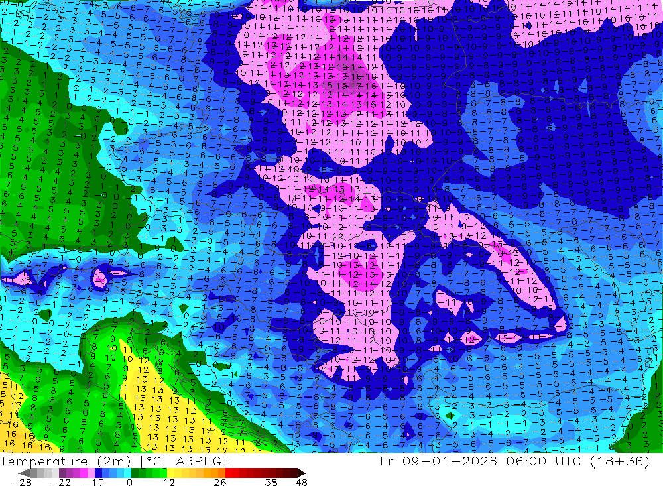Click the '-10' legend scale value

click(93, 483)
